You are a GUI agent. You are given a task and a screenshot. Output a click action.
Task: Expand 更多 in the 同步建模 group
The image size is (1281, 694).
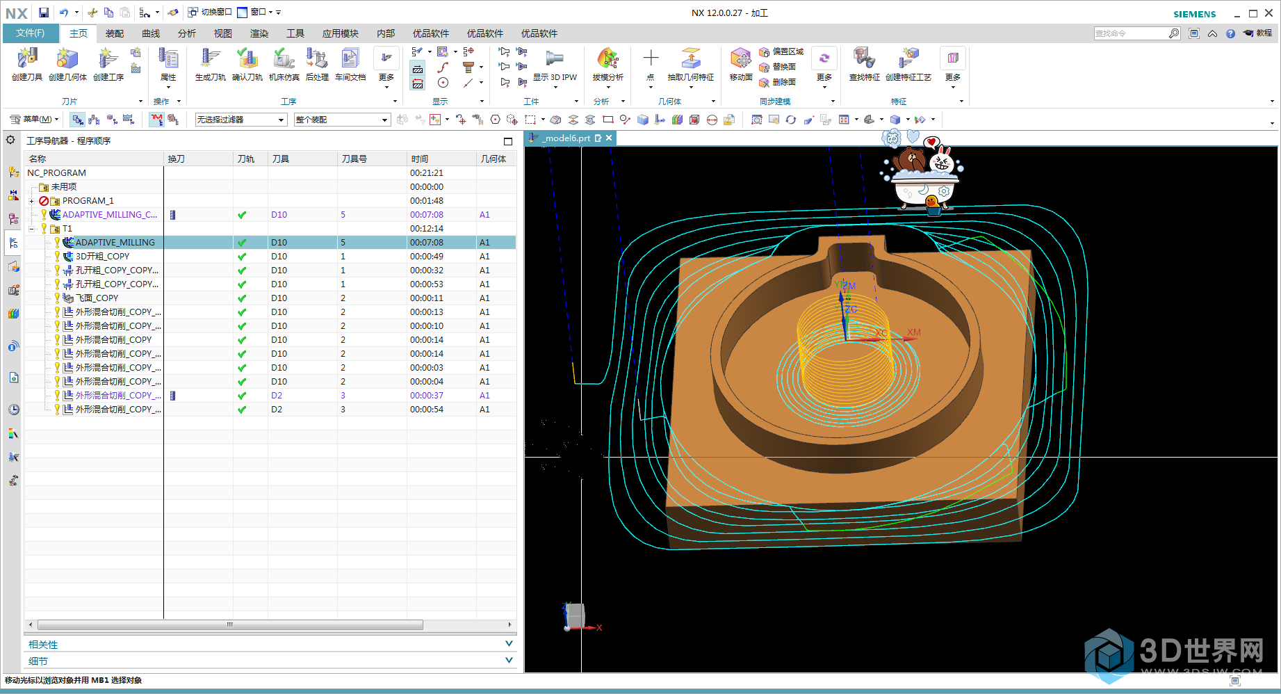pyautogui.click(x=824, y=67)
